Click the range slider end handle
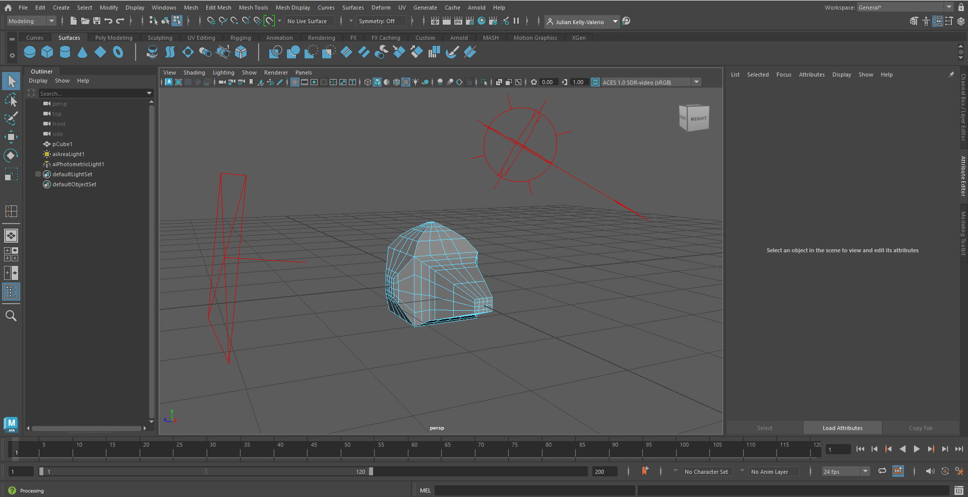968x497 pixels. click(x=371, y=472)
